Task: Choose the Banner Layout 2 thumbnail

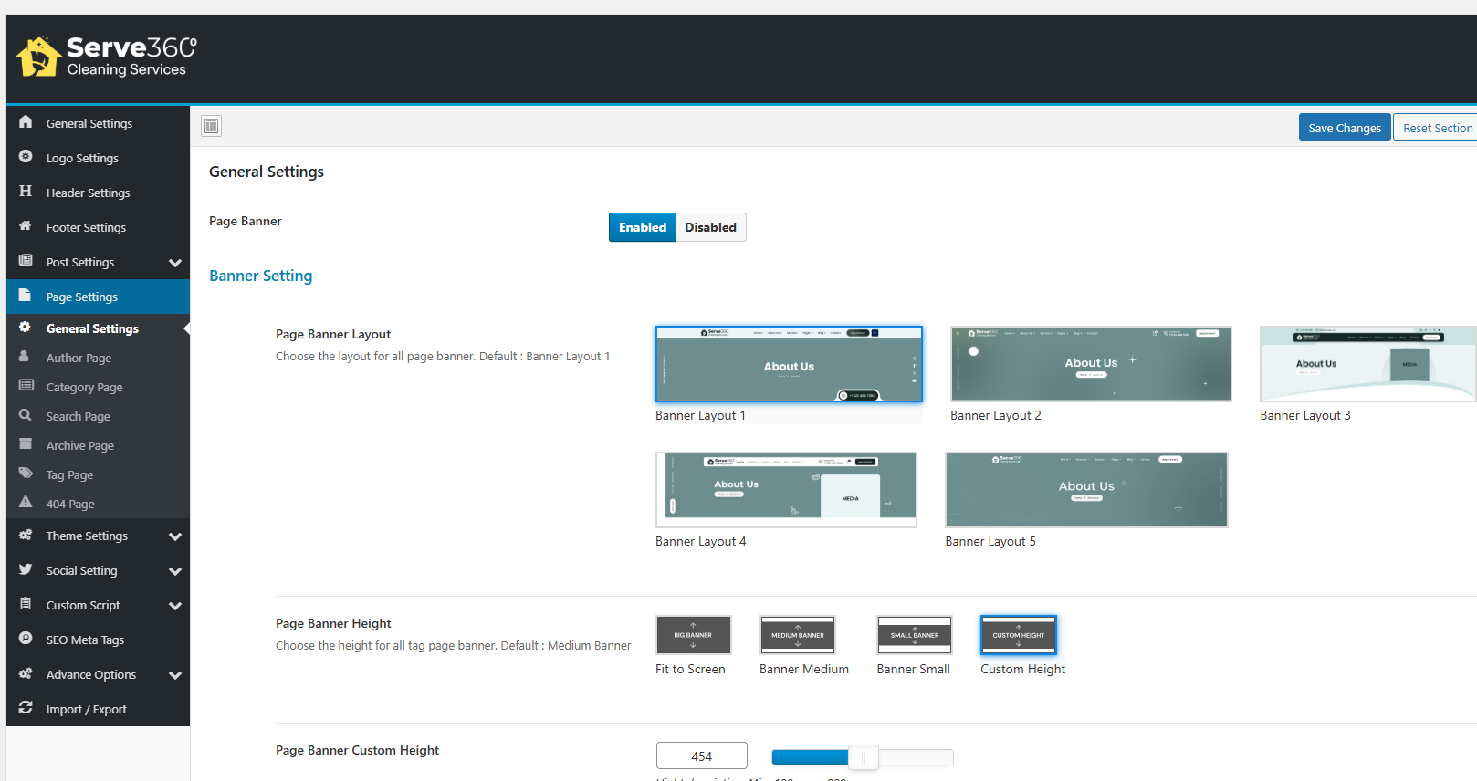Action: (1090, 364)
